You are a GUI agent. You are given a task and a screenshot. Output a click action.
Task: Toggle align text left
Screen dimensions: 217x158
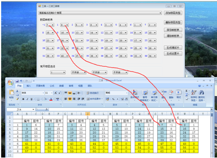[66, 99]
